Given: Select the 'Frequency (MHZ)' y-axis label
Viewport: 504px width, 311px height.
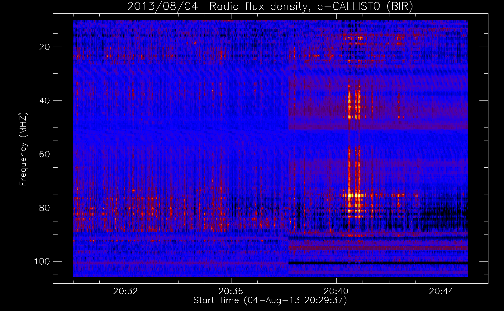Looking at the screenshot, I should tap(23, 149).
